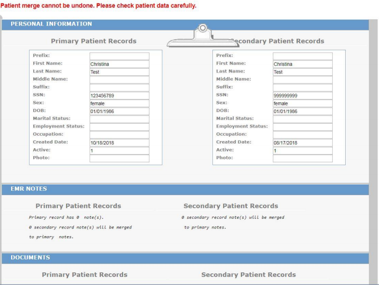Click the PERSONAL INFORMATION section header
379x285 pixels.
tap(51, 24)
